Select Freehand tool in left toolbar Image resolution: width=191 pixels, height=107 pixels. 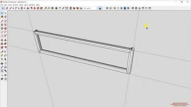[5, 21]
